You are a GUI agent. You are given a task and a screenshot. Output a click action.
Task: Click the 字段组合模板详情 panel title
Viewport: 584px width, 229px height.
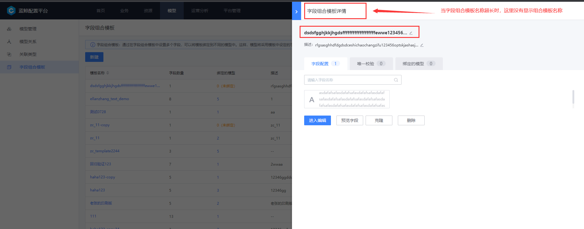click(x=327, y=11)
